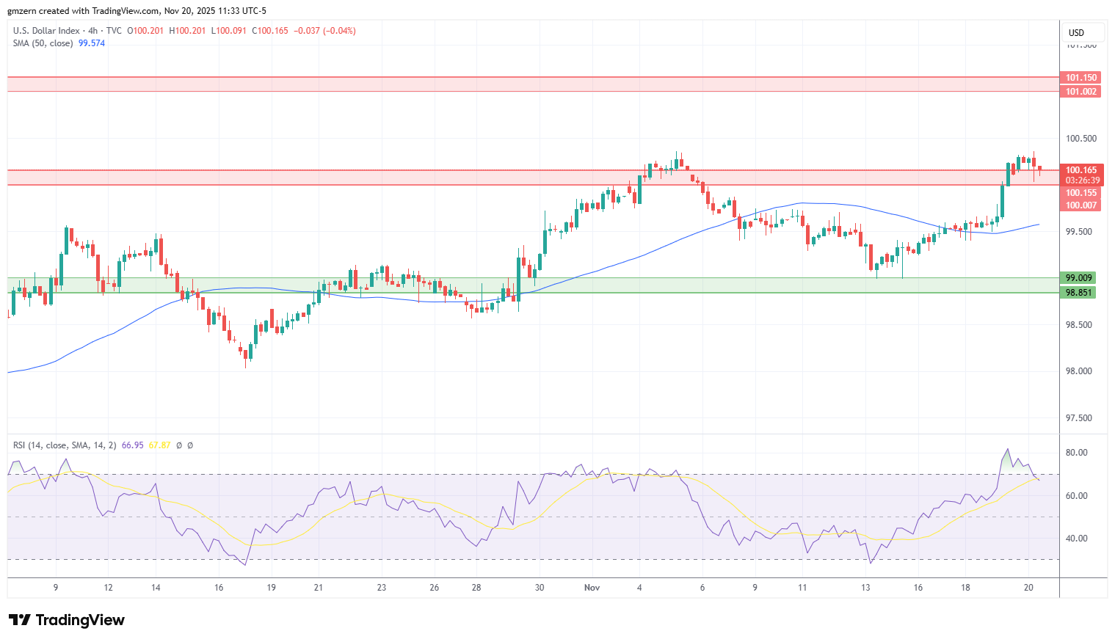Click the RSI axis value 40.00
Viewport: 1115px width, 642px height.
(1077, 539)
